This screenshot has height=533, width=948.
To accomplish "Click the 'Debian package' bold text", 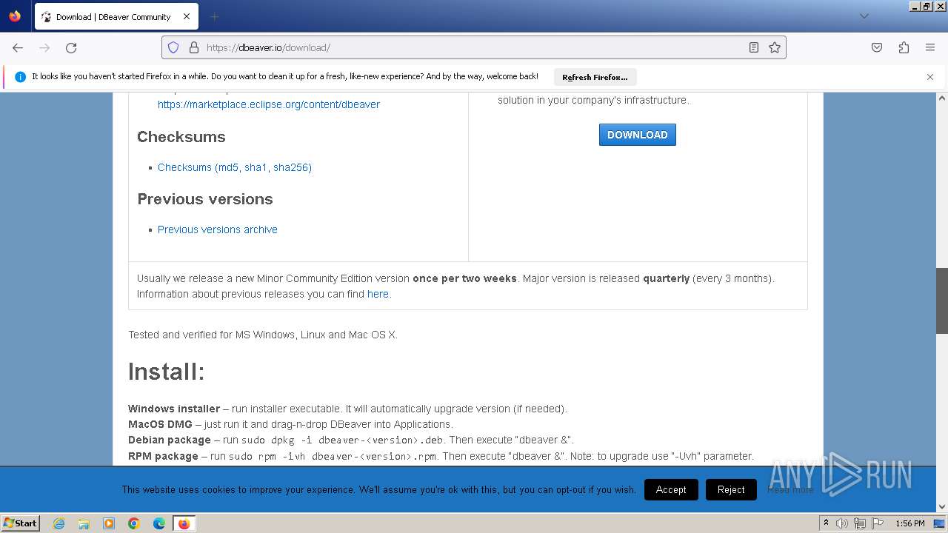I will (x=170, y=440).
